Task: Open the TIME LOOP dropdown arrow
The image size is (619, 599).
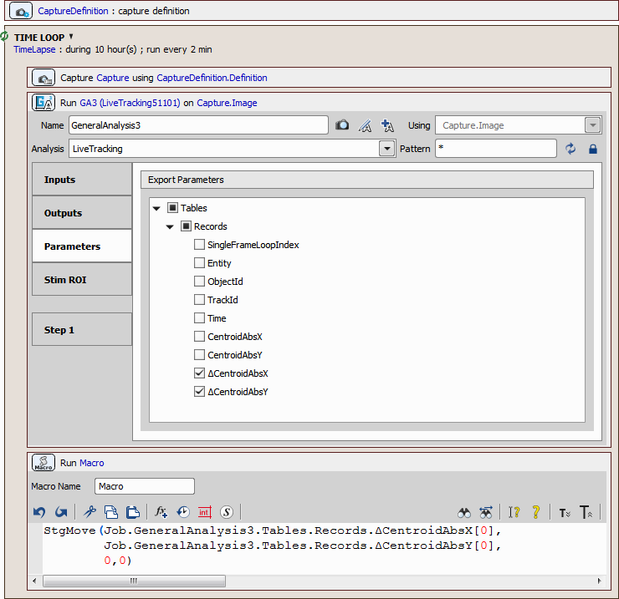Action: point(71,36)
